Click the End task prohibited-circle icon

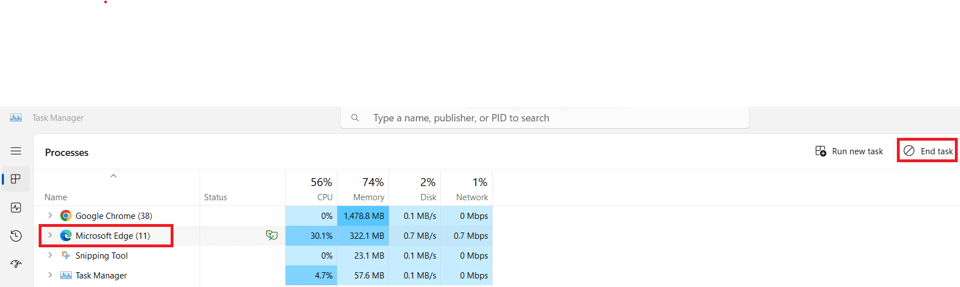click(909, 151)
